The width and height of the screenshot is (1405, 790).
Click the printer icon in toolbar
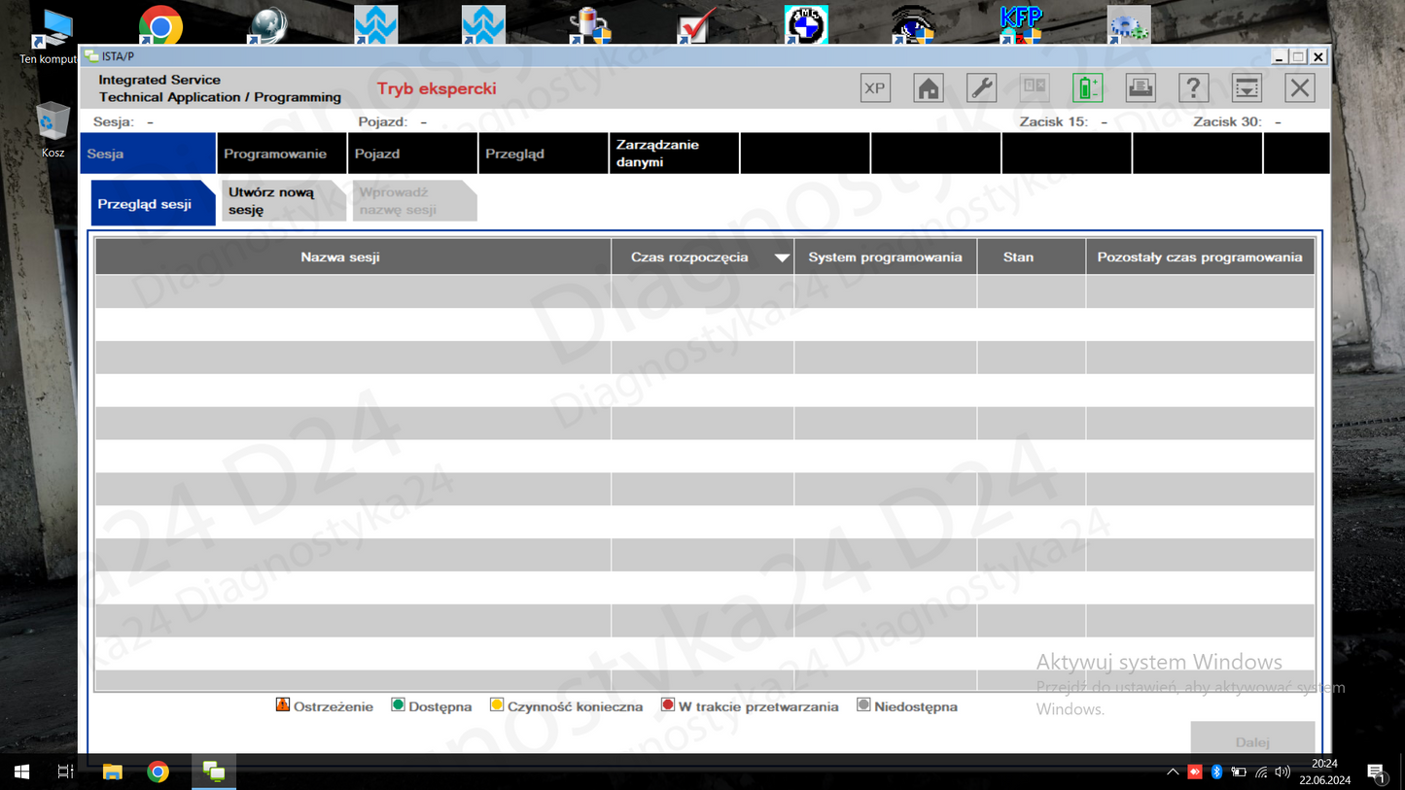pos(1141,88)
